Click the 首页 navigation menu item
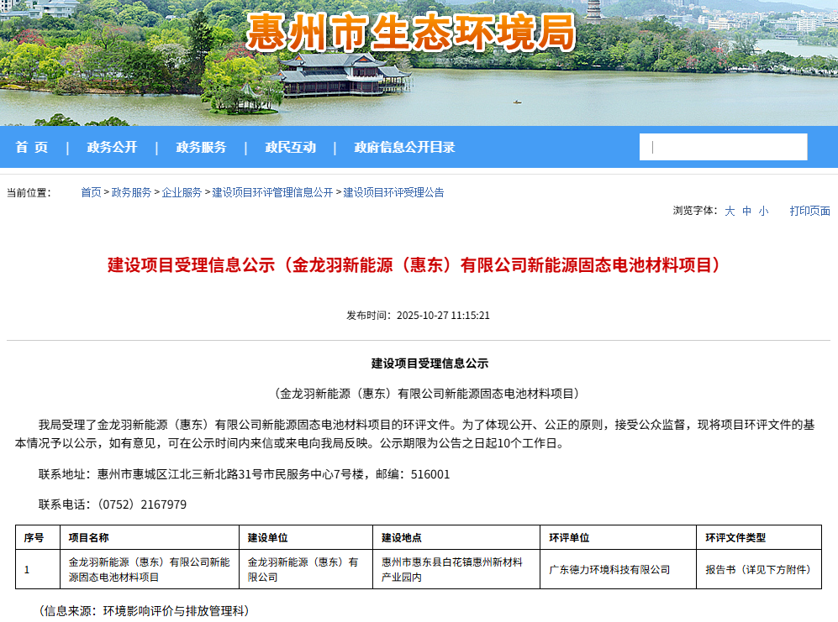 pos(32,148)
